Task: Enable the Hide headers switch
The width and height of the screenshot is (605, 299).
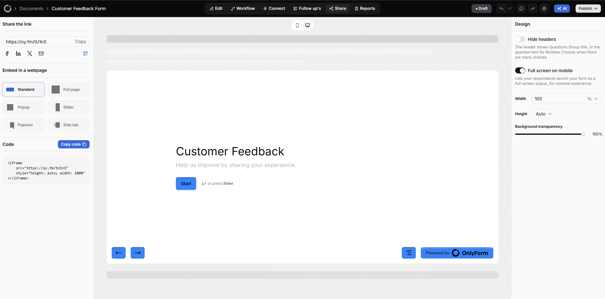Action: [520, 39]
